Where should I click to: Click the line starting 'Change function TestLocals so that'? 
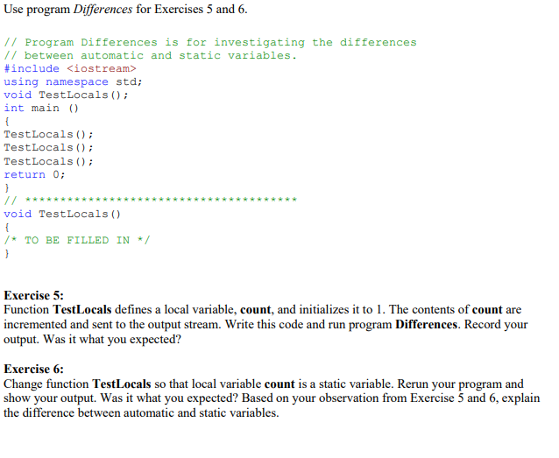pos(264,384)
